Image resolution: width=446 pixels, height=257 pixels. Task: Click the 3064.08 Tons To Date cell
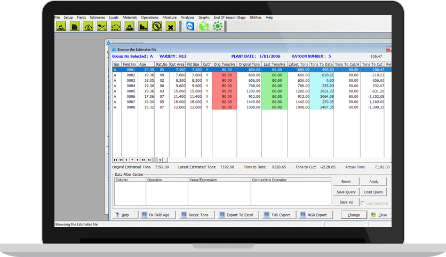(x=321, y=97)
